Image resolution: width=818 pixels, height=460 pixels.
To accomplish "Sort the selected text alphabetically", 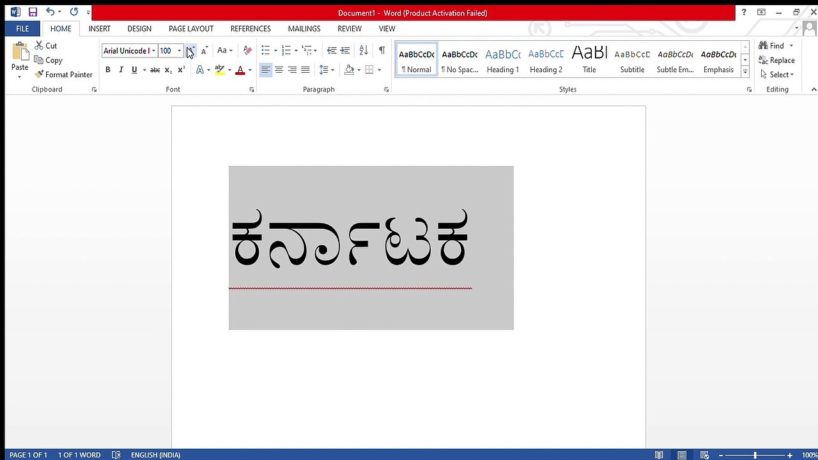I will click(364, 50).
